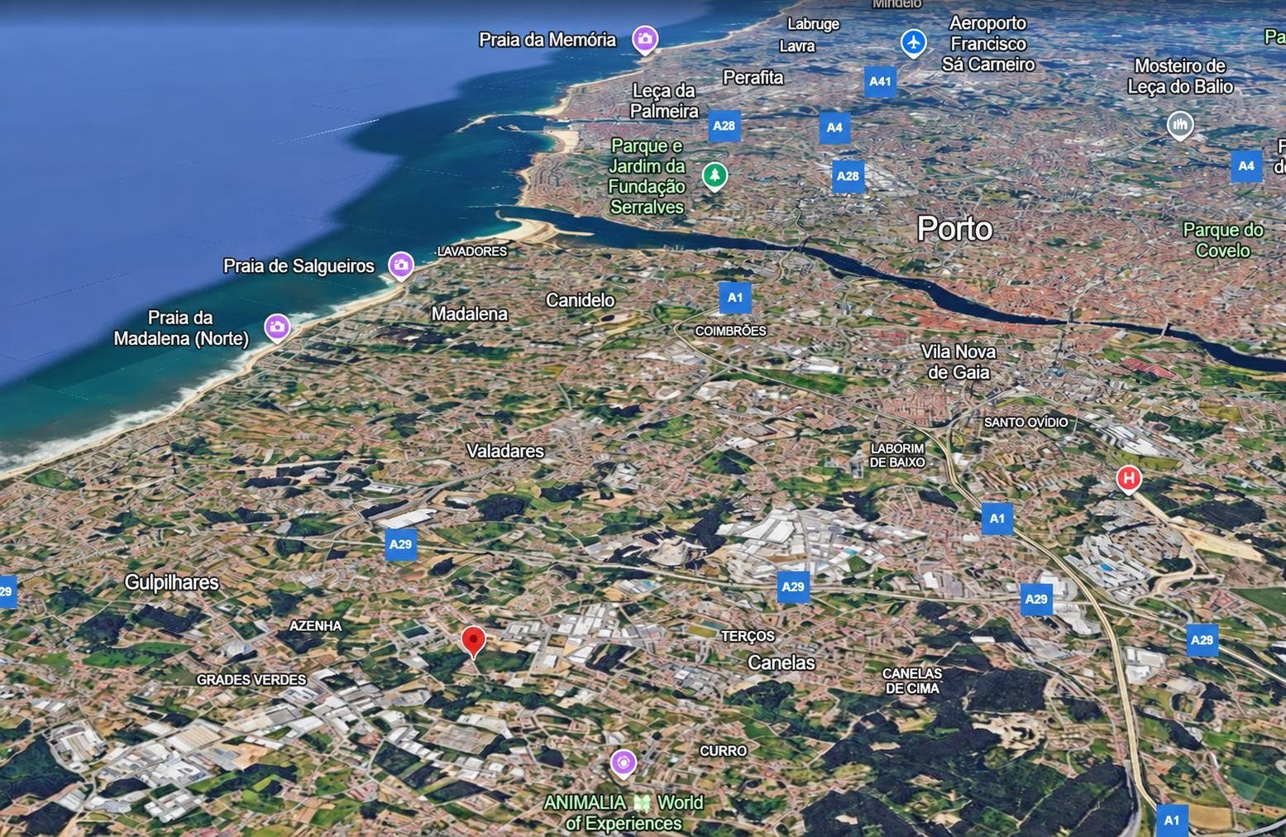
Task: Click the Porto city label
Action: pyautogui.click(x=954, y=228)
